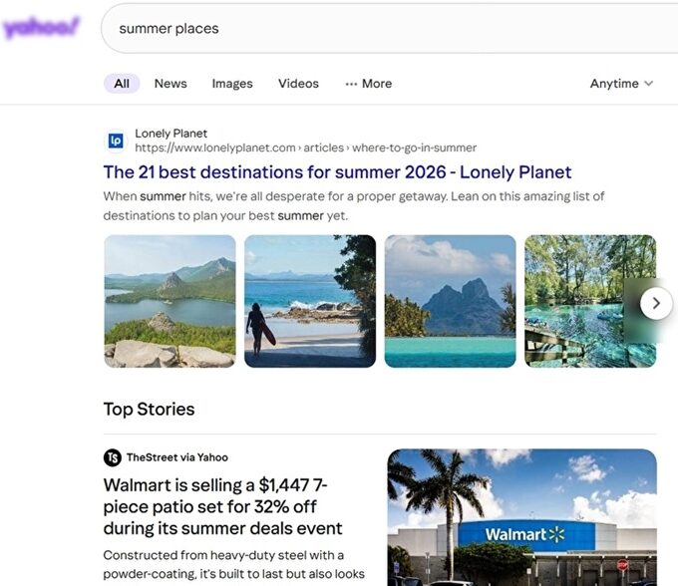
Task: Open the mountain lake overlook thumbnail
Action: click(169, 301)
